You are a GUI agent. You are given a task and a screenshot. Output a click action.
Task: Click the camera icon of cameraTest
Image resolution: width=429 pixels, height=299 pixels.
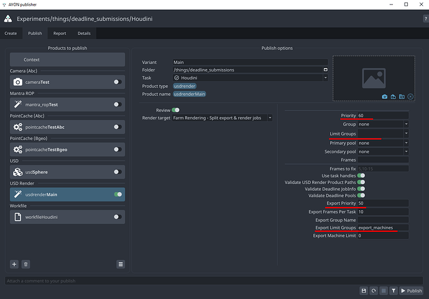(18, 82)
